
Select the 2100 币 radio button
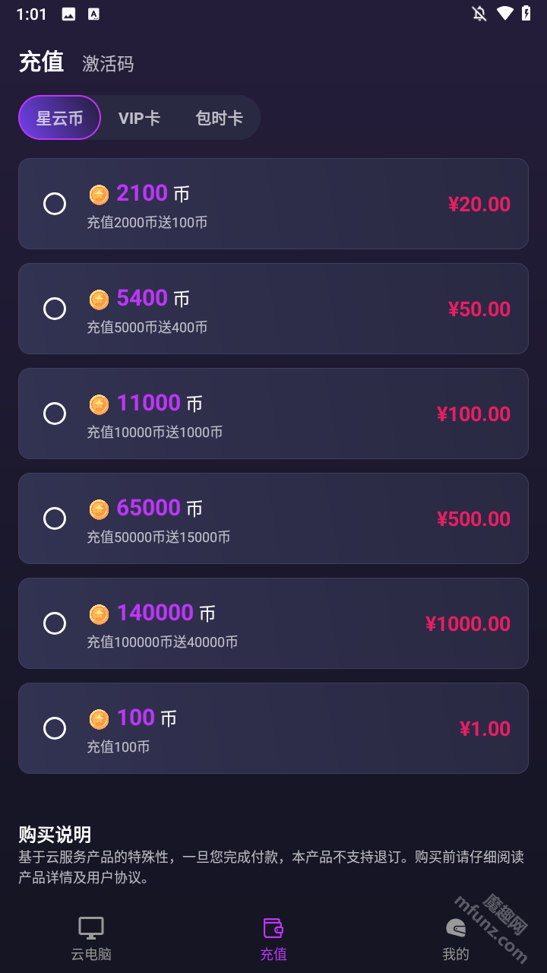coord(55,204)
